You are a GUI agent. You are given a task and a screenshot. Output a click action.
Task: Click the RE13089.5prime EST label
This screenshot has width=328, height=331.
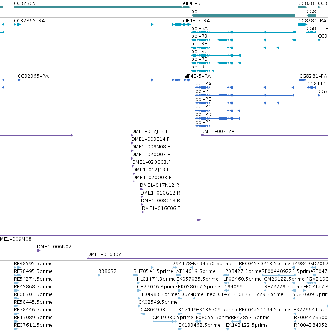(33, 318)
